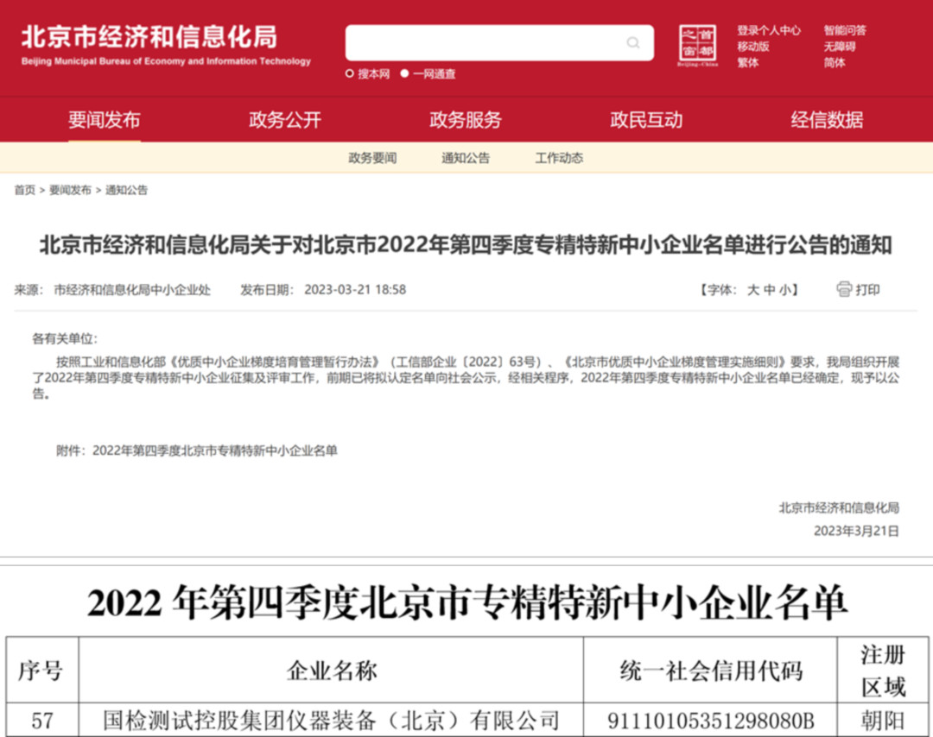
Task: Click the signature date 2023年3月21日
Action: click(x=856, y=531)
